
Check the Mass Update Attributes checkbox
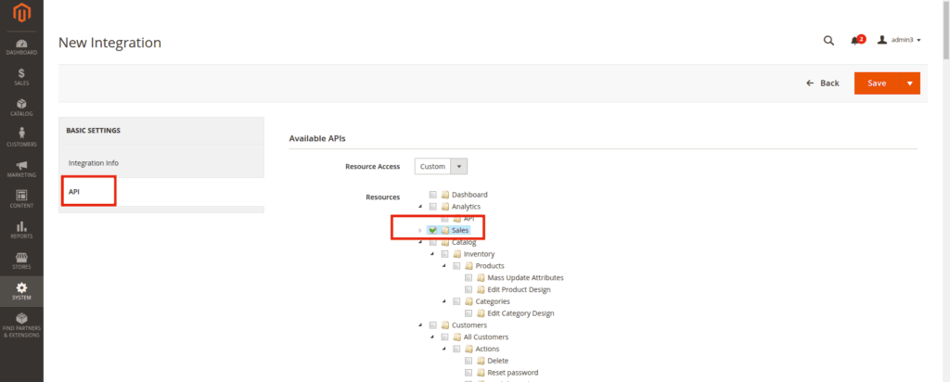[x=469, y=278]
